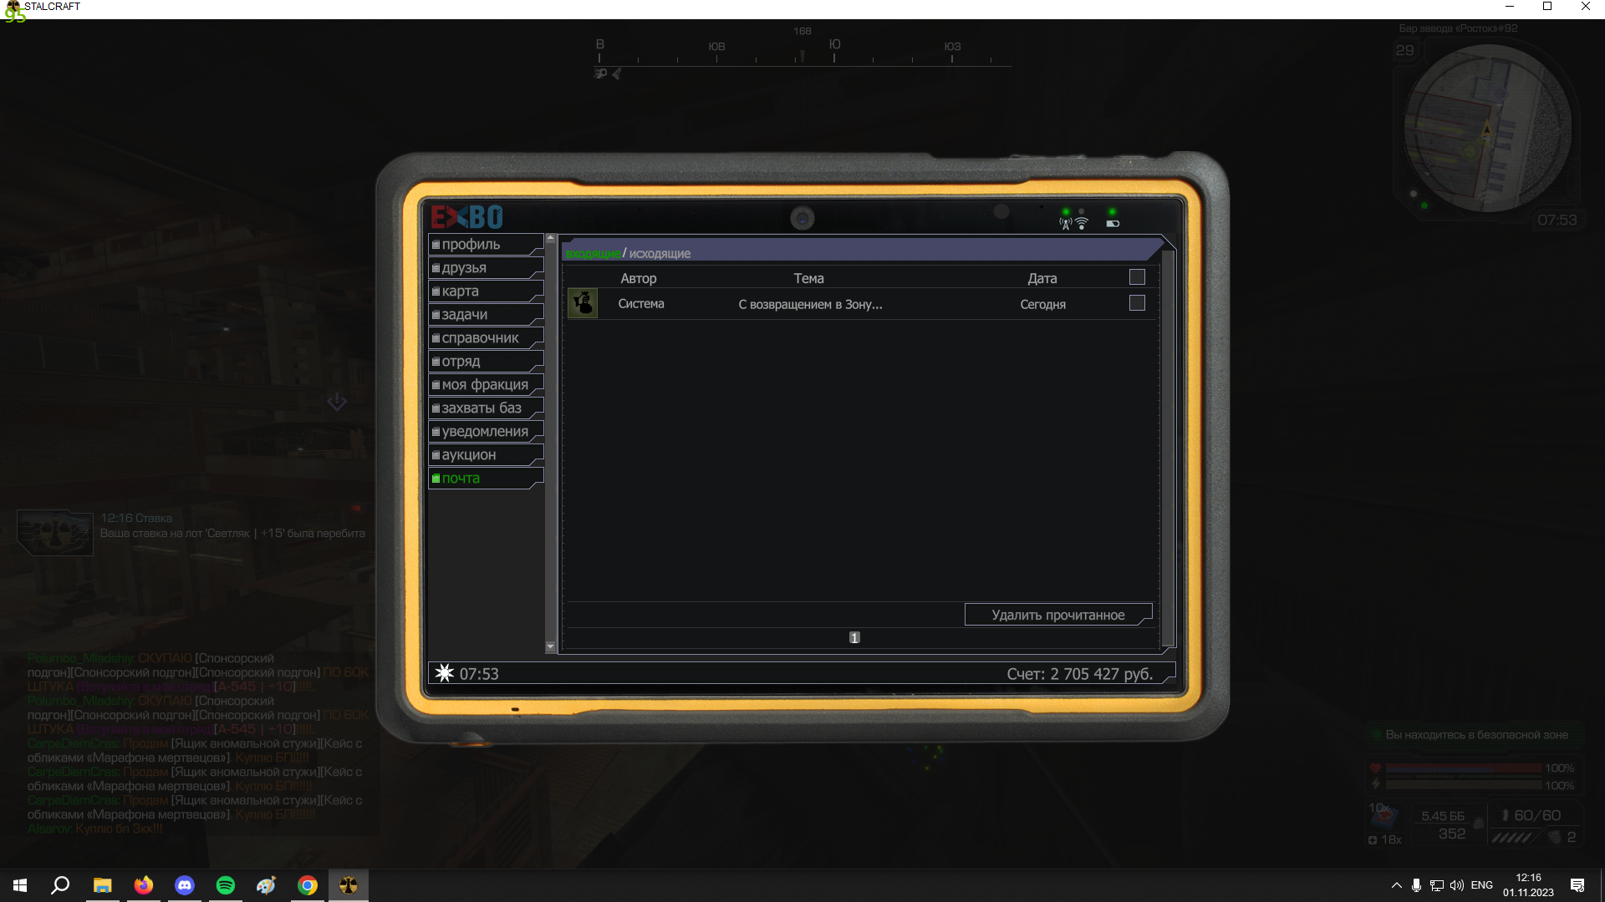This screenshot has width=1605, height=902.
Task: Tick the checkbox for Система message
Action: (1137, 303)
